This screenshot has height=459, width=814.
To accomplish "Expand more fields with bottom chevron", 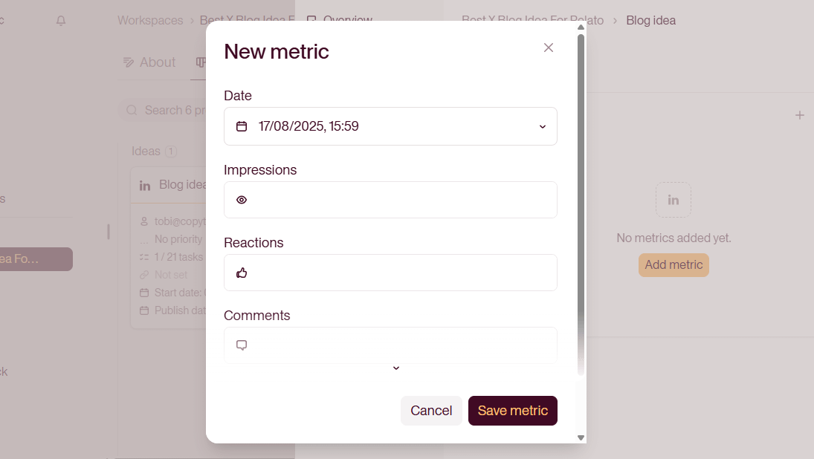I will [396, 368].
